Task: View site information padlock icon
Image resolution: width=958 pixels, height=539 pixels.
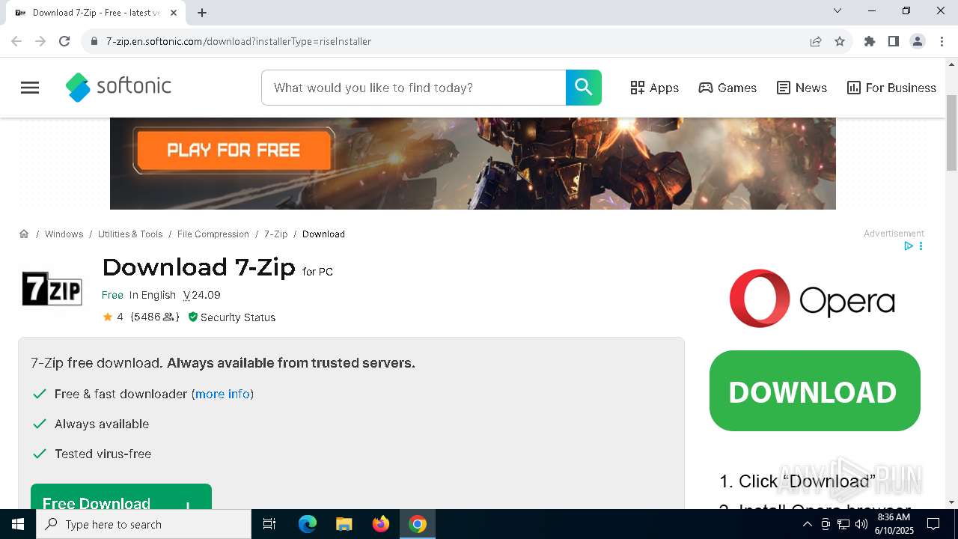Action: tap(94, 41)
